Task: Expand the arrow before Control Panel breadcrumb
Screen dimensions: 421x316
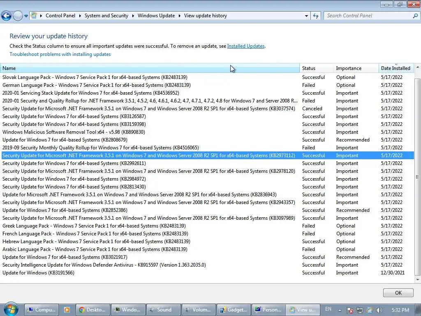Action: pos(41,16)
